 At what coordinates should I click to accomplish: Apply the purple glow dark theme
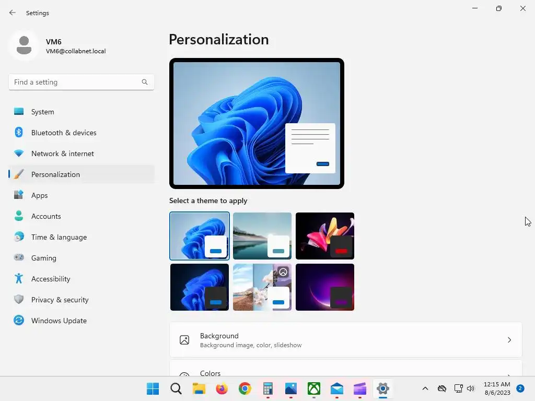pyautogui.click(x=325, y=287)
